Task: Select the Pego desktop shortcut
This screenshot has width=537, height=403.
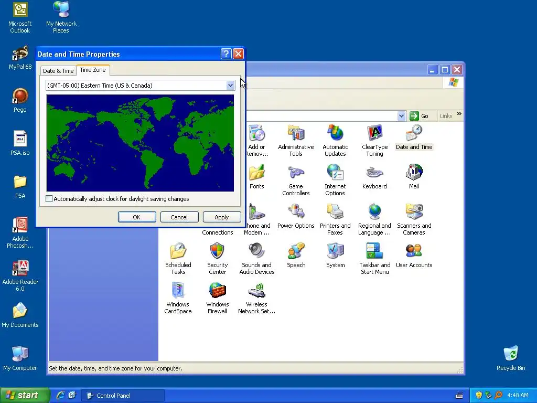Action: click(20, 101)
